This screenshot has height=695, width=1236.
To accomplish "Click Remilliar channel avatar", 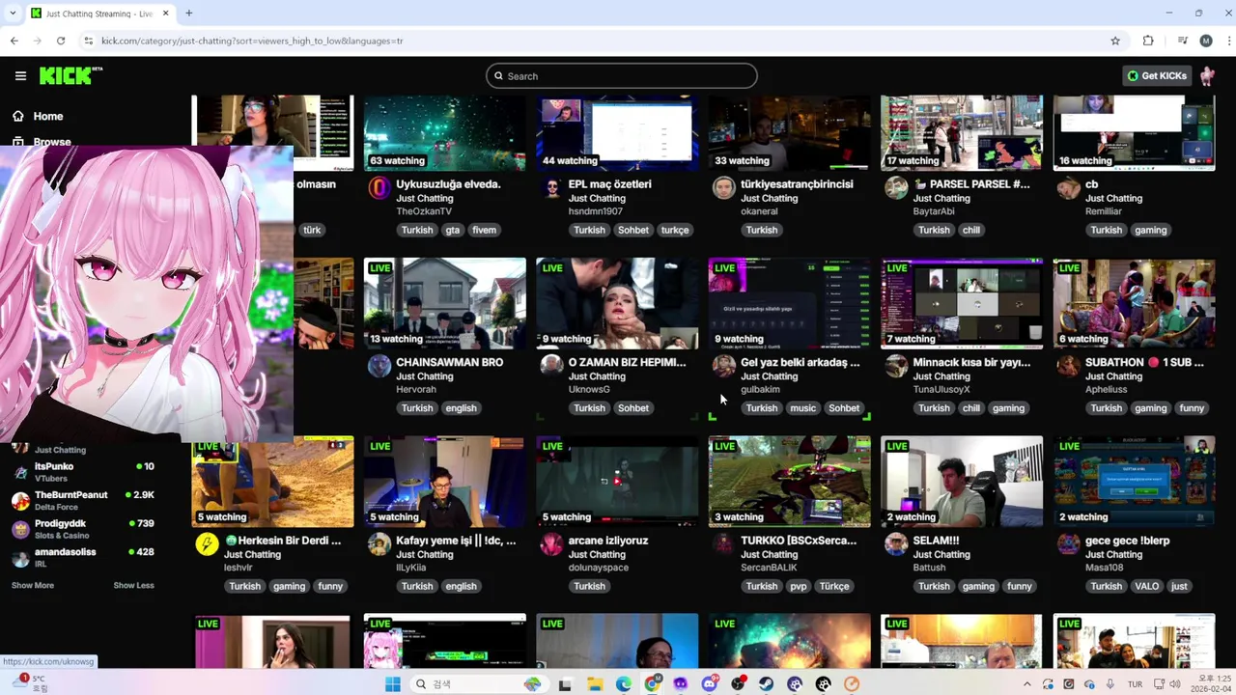I will (1068, 187).
